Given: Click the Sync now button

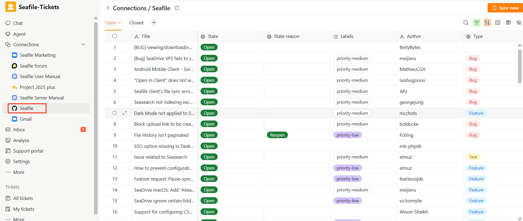Looking at the screenshot, I should (505, 8).
